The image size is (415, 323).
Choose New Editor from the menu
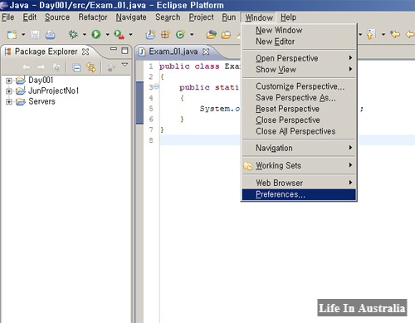click(x=299, y=42)
